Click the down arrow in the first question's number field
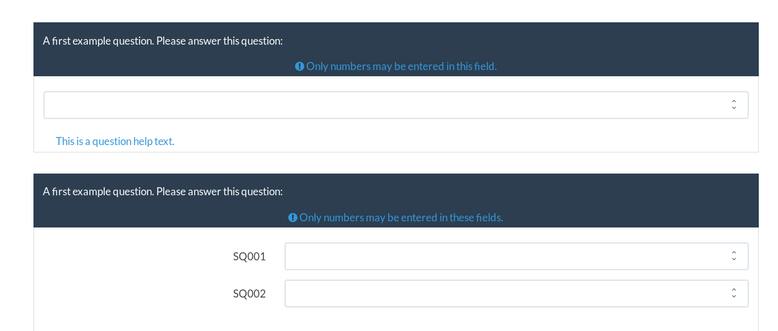778x331 pixels. point(734,108)
